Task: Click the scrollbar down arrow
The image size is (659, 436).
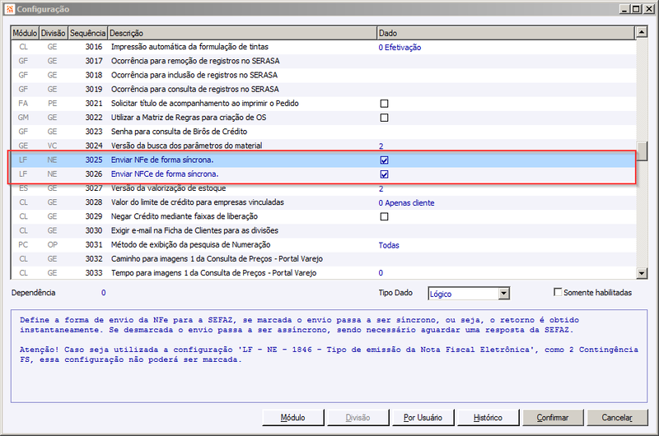Action: pos(642,273)
